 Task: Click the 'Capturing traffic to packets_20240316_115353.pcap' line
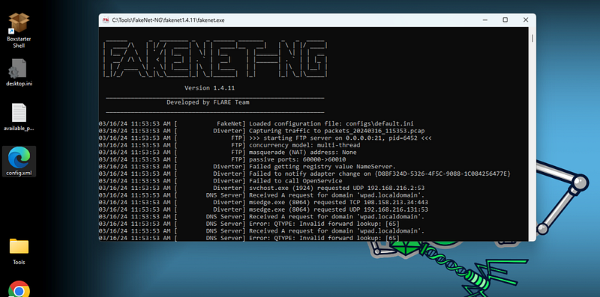point(262,131)
